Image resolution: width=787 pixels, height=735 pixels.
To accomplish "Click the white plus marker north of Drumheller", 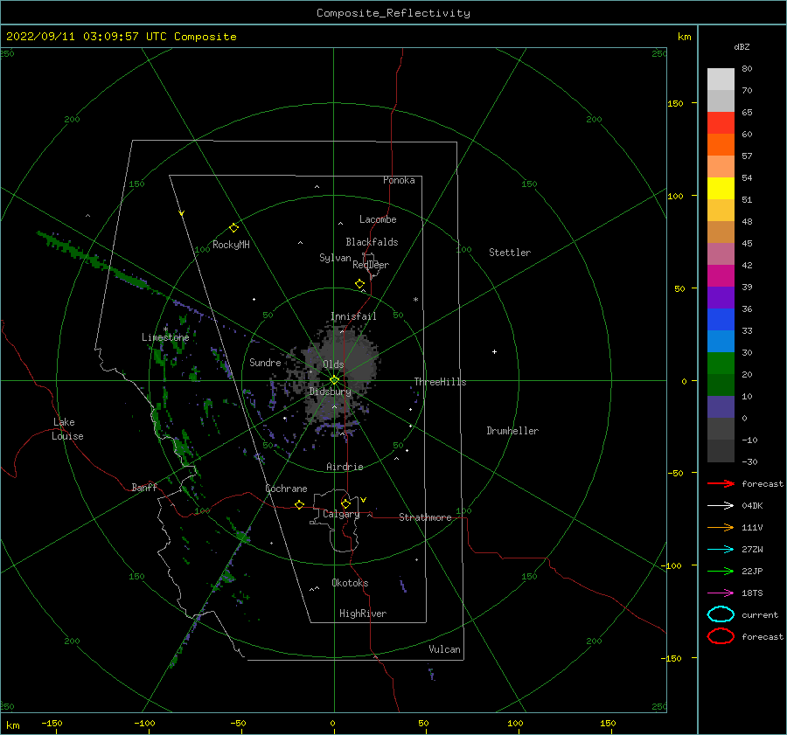I will pos(494,351).
